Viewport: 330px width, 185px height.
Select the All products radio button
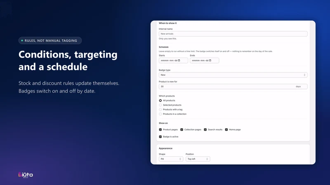click(160, 100)
